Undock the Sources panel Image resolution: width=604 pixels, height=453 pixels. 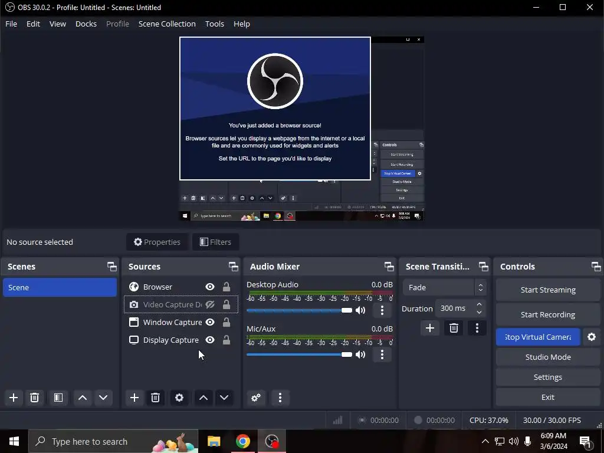pos(234,267)
